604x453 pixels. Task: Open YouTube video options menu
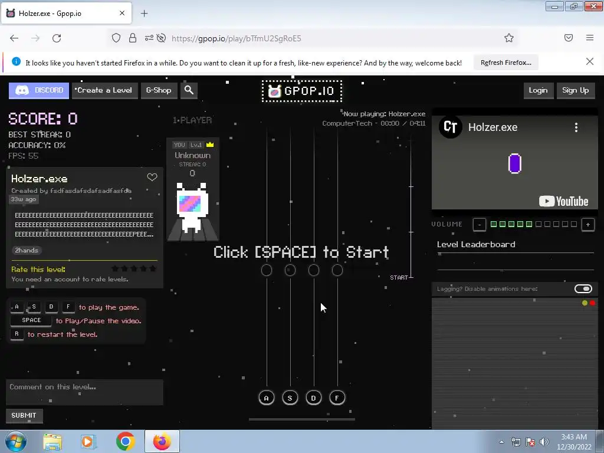[576, 127]
